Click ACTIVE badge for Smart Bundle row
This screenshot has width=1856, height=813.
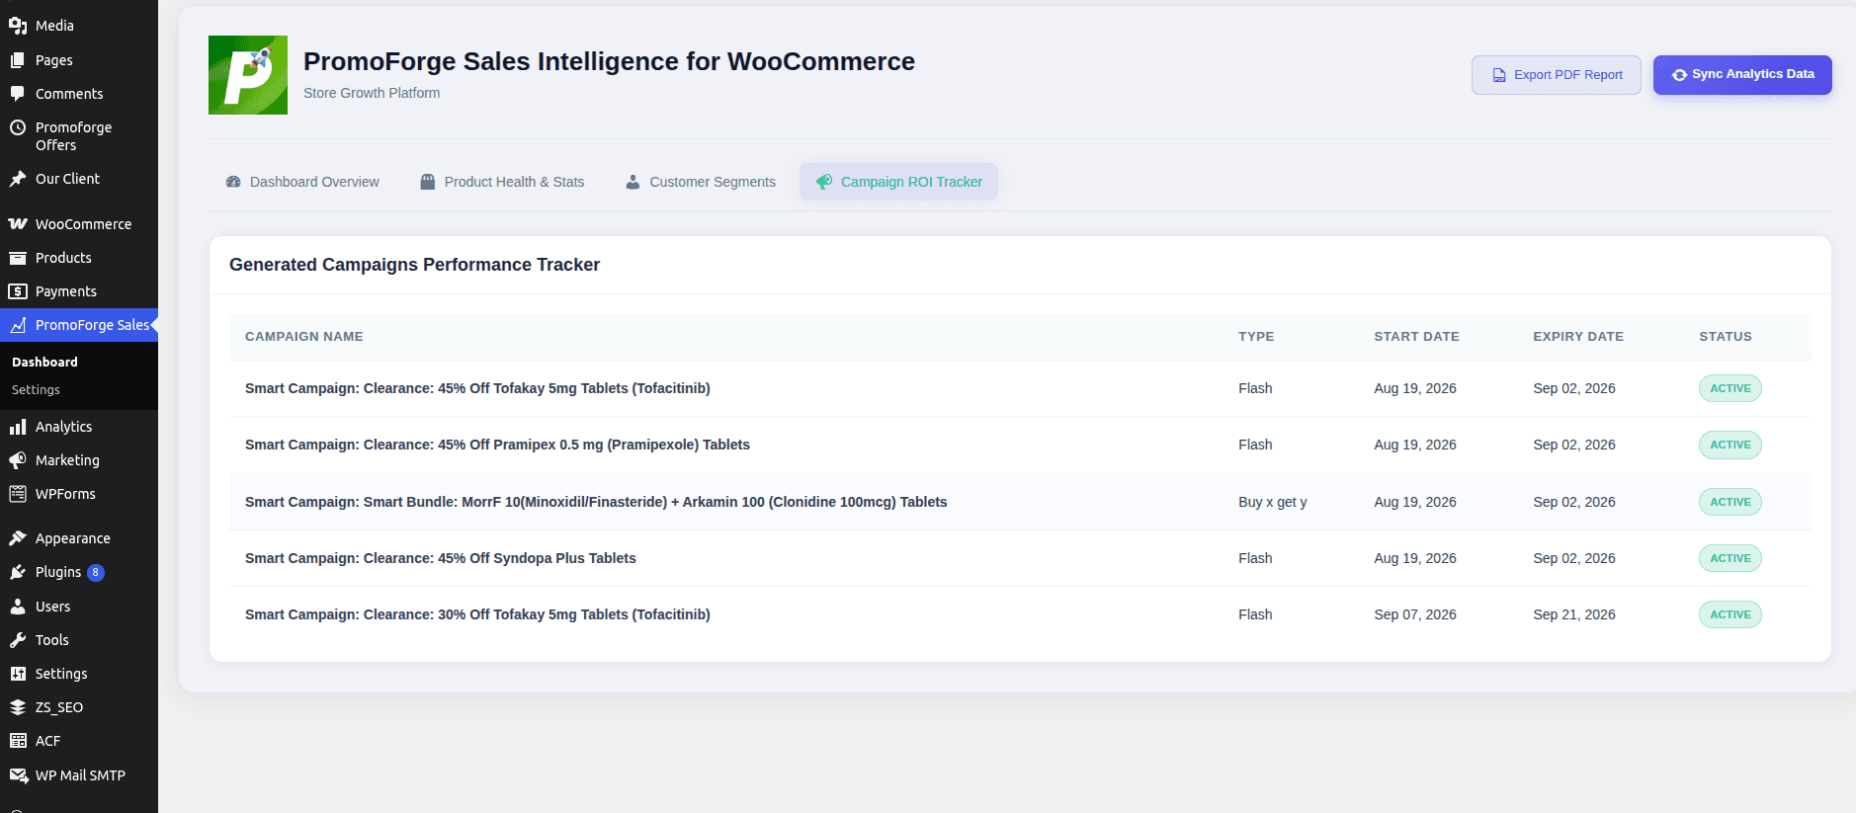(x=1730, y=502)
